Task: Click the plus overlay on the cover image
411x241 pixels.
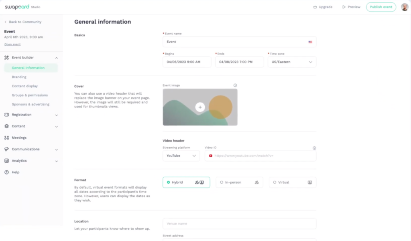Action: [x=200, y=107]
